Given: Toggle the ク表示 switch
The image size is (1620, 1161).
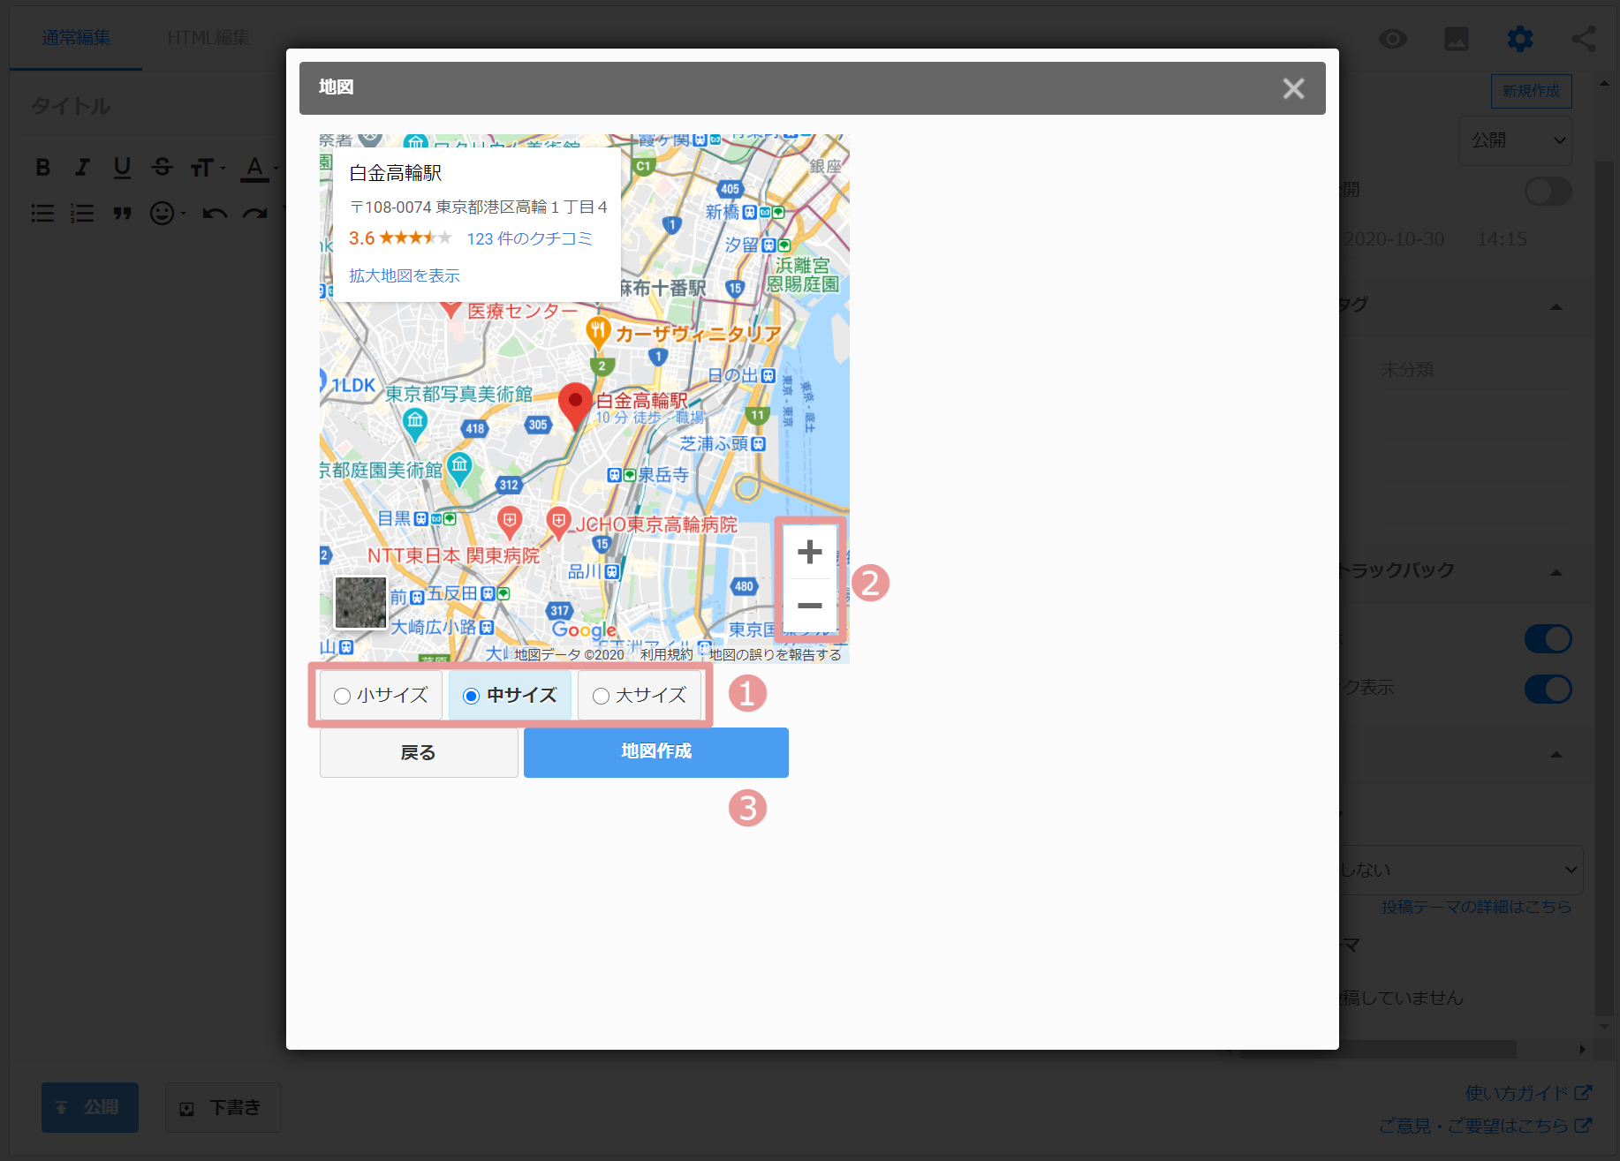Looking at the screenshot, I should click(x=1548, y=689).
